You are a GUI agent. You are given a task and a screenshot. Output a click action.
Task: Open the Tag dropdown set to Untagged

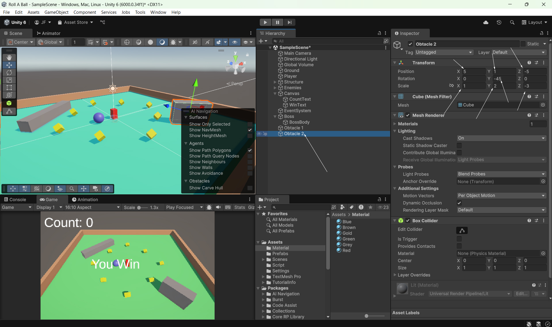click(x=444, y=52)
